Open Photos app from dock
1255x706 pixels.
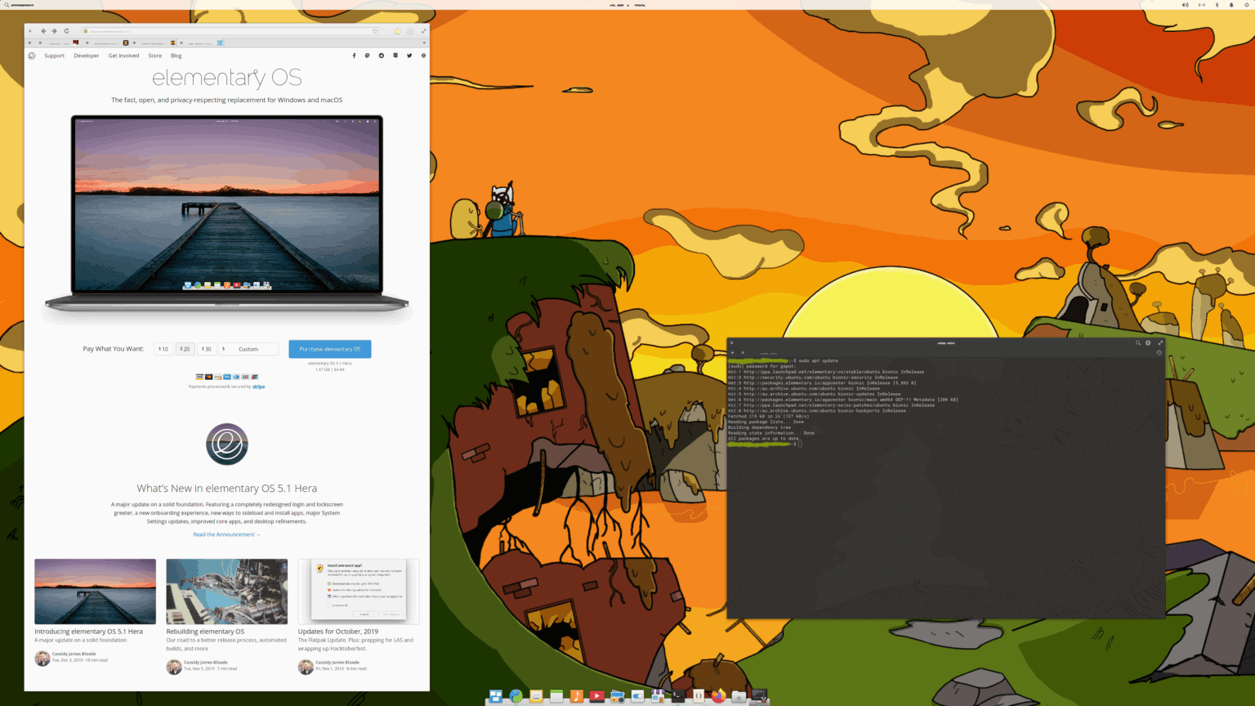point(618,696)
